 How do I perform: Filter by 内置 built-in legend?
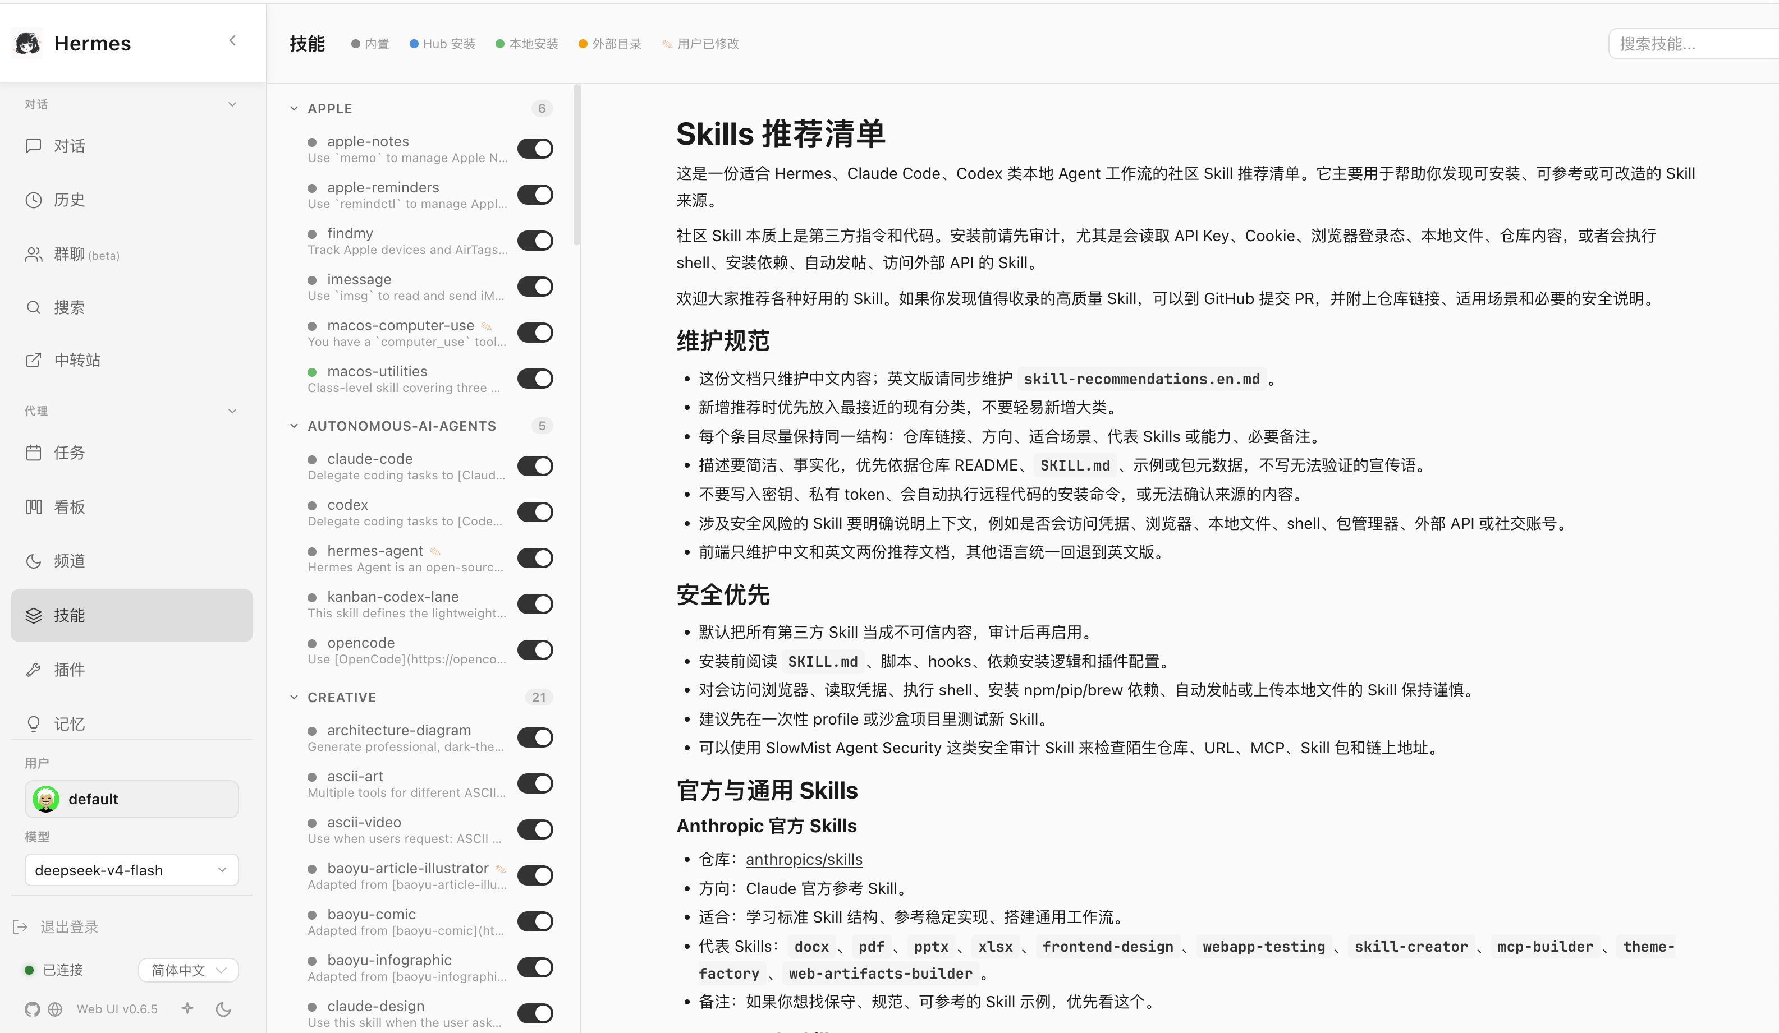click(370, 44)
